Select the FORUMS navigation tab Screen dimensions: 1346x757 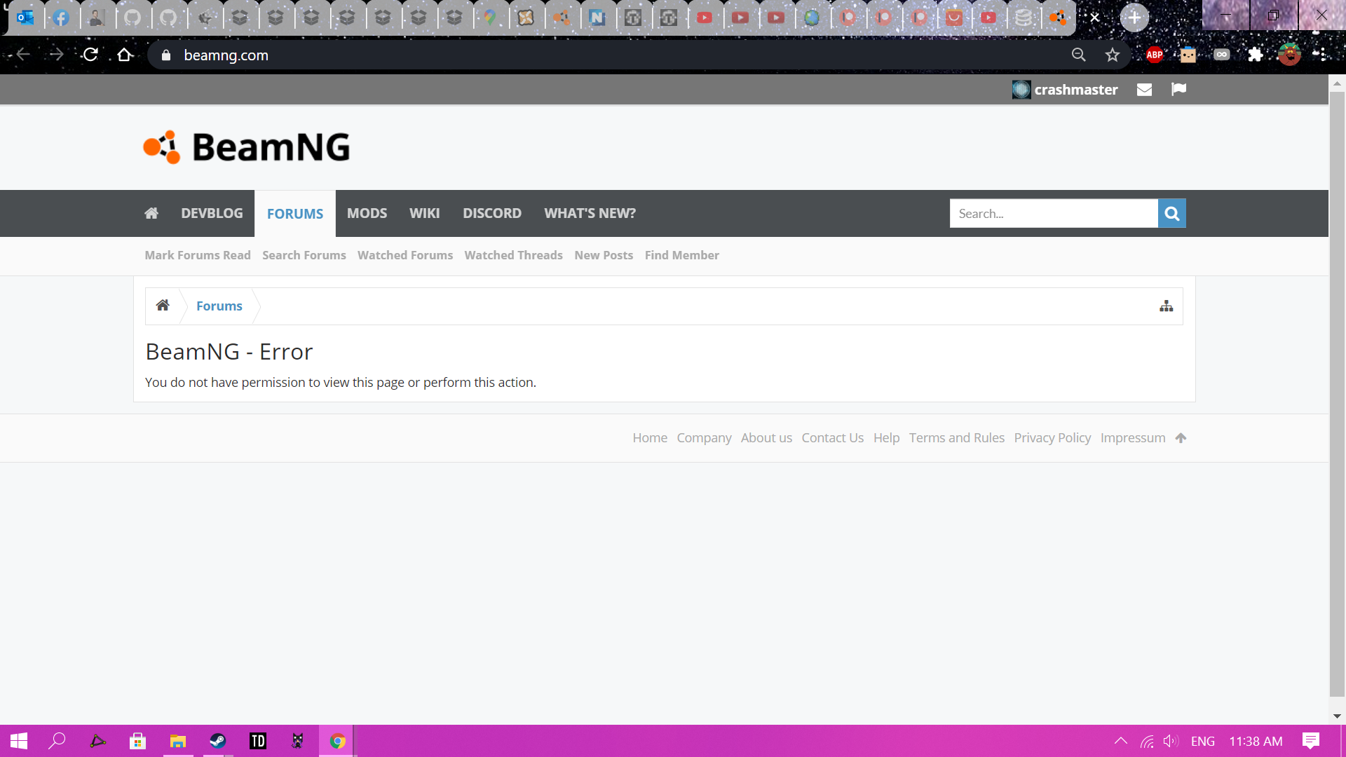click(295, 214)
